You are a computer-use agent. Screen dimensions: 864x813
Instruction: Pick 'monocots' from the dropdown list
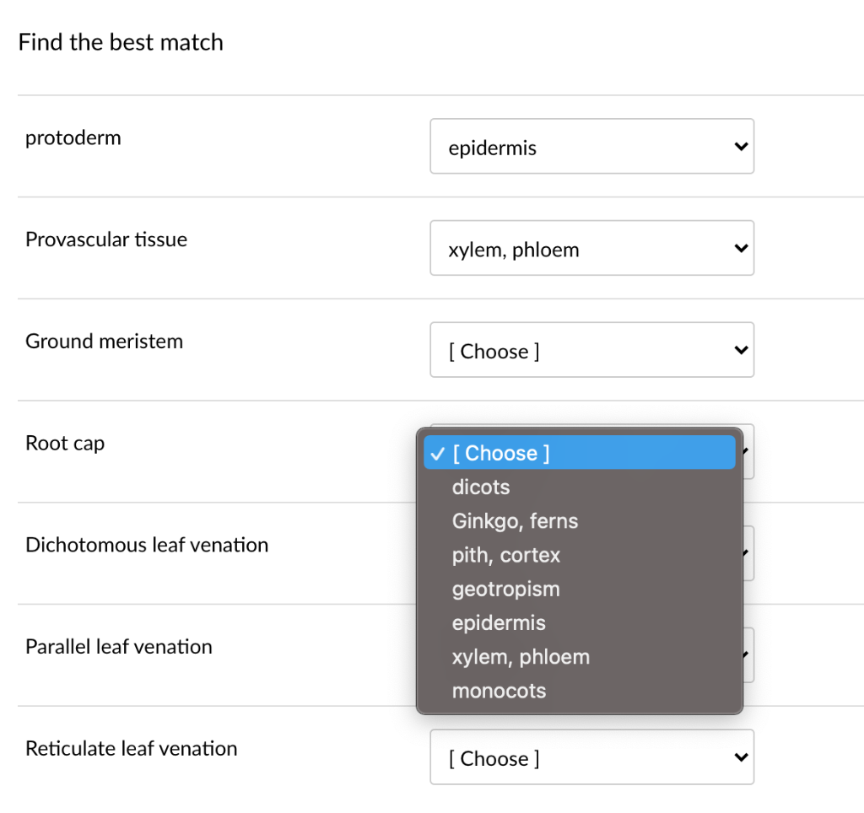pos(499,691)
